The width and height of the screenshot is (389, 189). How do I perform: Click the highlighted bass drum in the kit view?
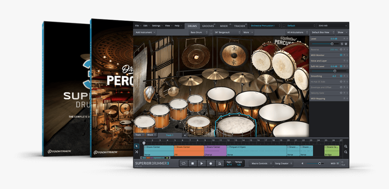(x=236, y=125)
